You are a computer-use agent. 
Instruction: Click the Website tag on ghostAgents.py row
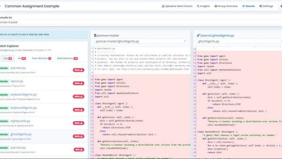[x=4, y=134]
